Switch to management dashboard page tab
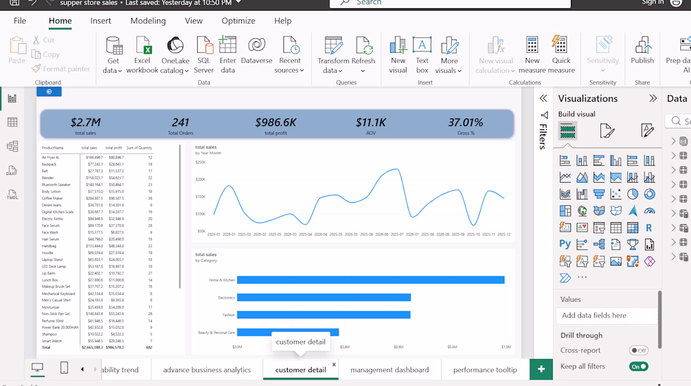The image size is (691, 386). (x=389, y=370)
